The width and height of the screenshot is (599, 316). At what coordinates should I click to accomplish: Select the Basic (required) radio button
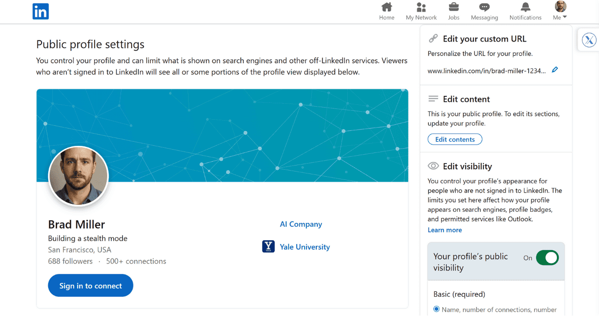(x=436, y=309)
